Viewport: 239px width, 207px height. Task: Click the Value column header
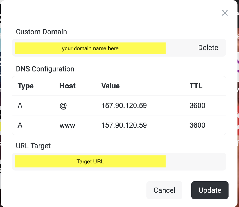(x=111, y=86)
